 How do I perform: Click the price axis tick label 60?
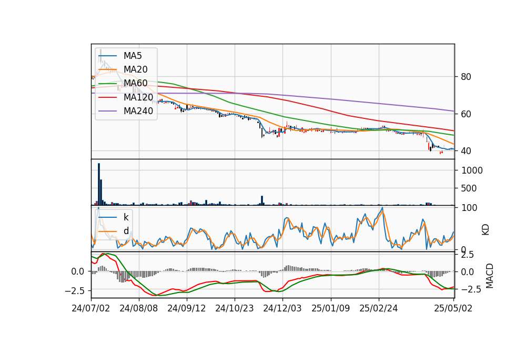(466, 114)
